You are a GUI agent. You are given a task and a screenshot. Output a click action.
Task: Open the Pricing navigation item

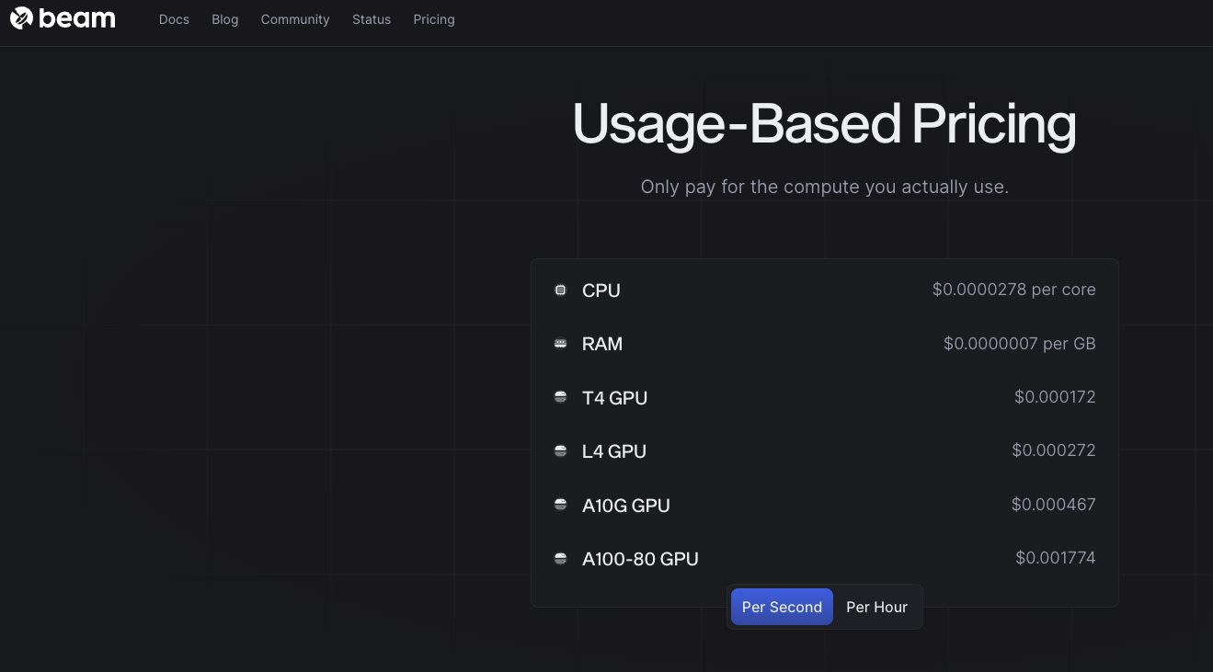433,19
